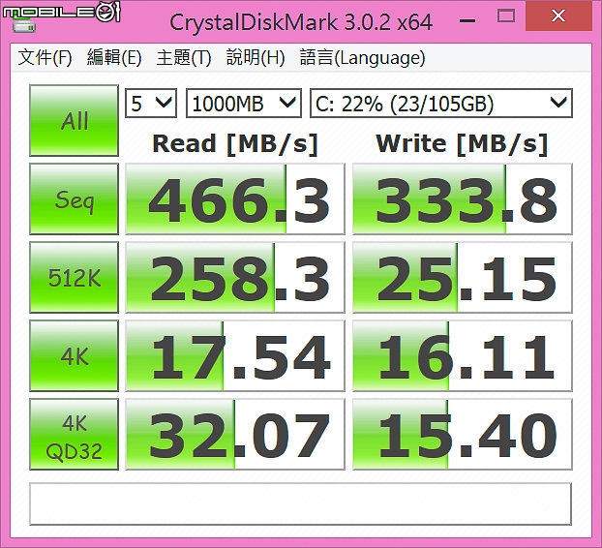Open the 主題(T) menu
The height and width of the screenshot is (548, 602).
tap(184, 57)
